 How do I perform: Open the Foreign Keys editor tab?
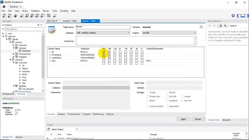point(74,114)
